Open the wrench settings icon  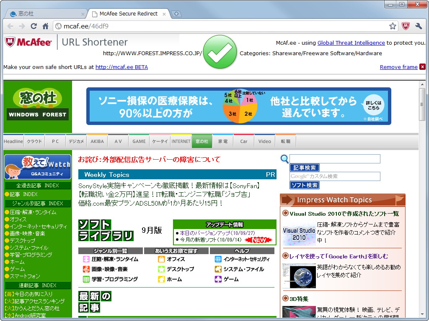[x=418, y=26]
